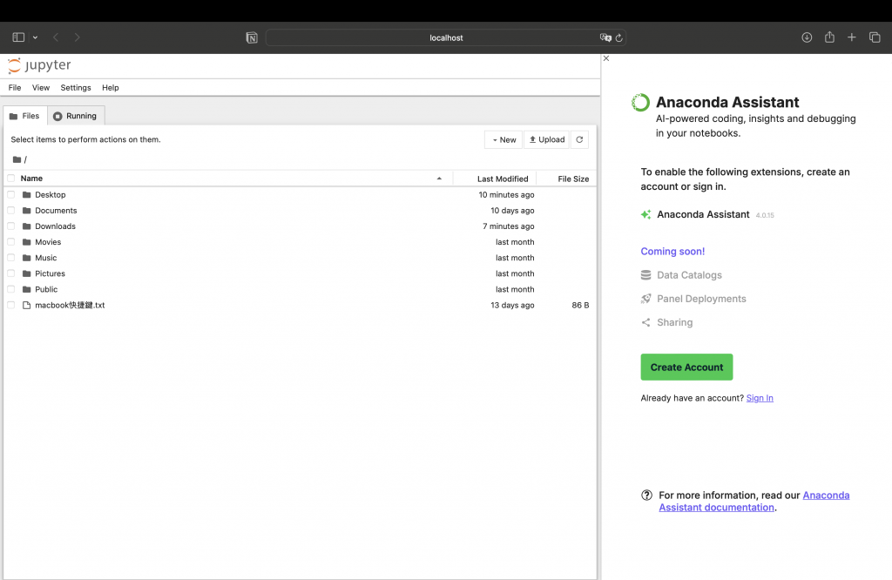Open a new Safari tab

[852, 37]
